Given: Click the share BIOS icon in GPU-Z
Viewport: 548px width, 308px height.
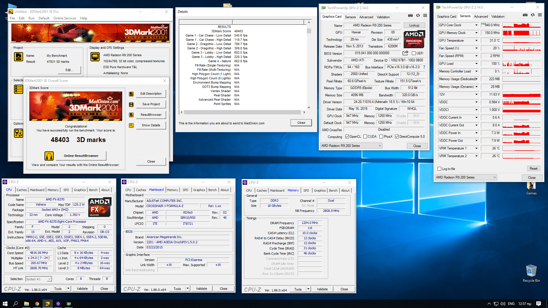Looking at the screenshot, I should 405,53.
